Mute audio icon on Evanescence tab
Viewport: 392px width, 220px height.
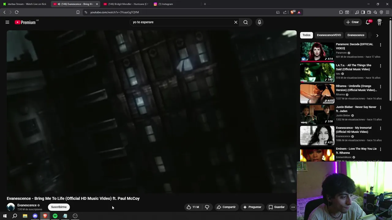[59, 4]
